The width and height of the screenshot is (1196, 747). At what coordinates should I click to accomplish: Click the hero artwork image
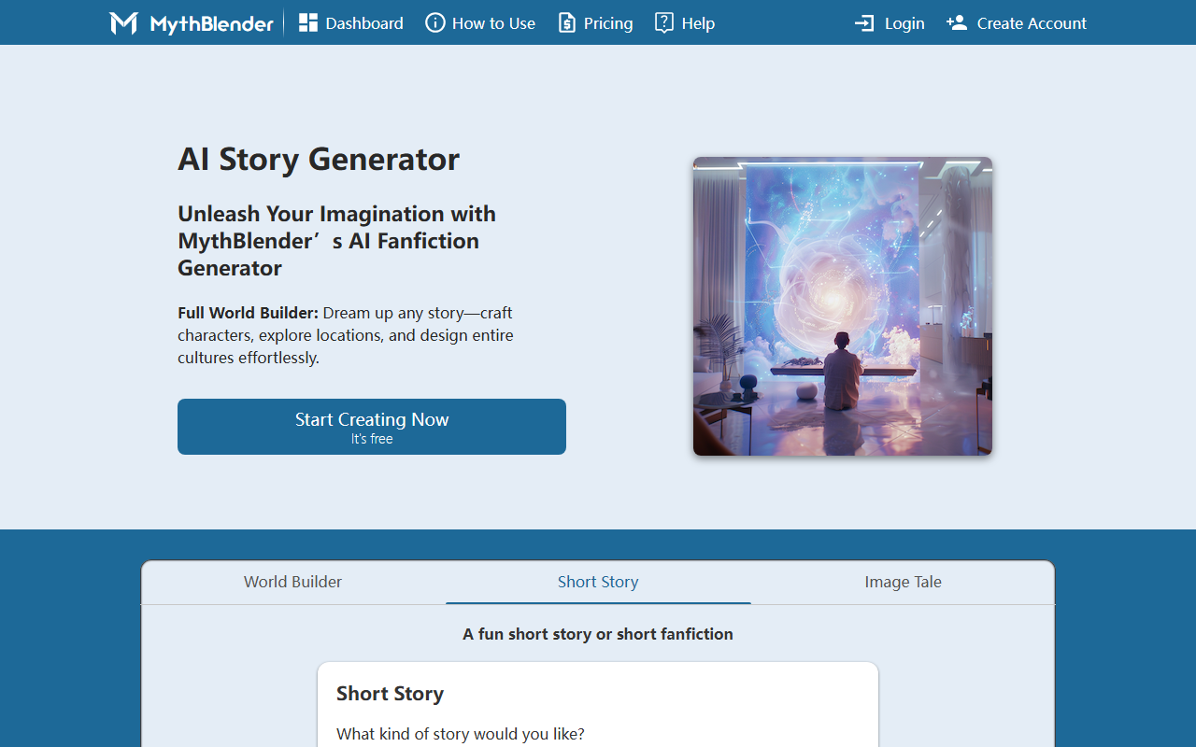[843, 306]
